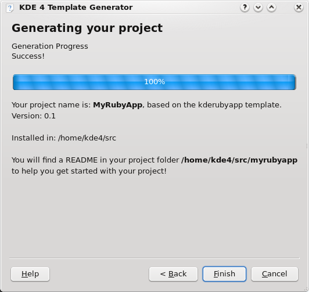Click the Installed in: /home/kde4/src line
This screenshot has width=309, height=292.
(64, 138)
